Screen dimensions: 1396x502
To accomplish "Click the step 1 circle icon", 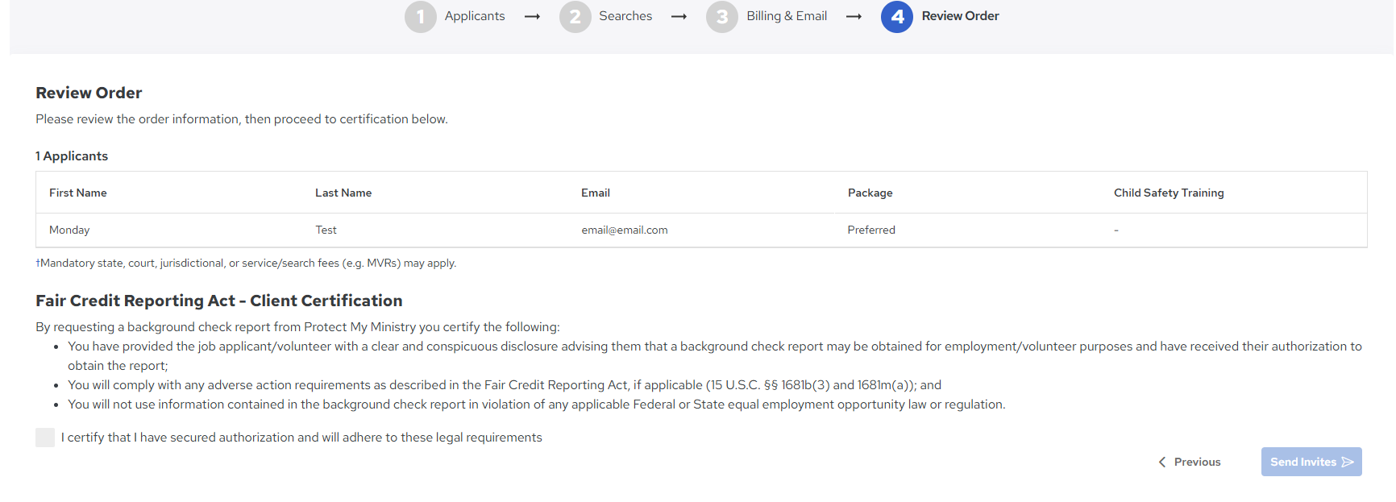I will point(420,16).
